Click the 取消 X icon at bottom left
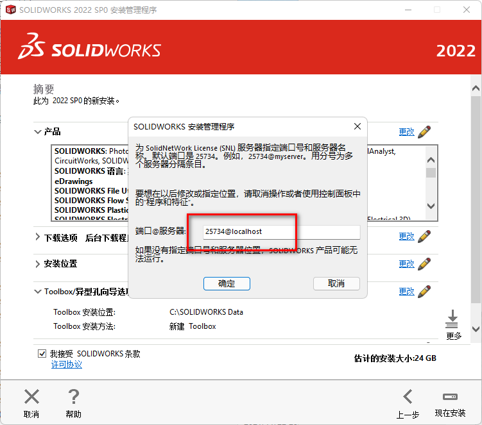 click(31, 397)
